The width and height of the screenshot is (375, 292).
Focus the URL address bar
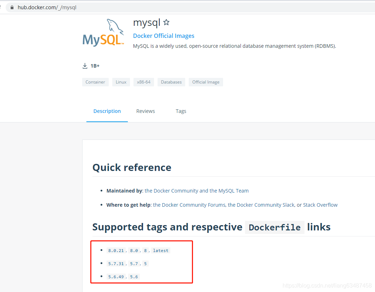[191, 7]
